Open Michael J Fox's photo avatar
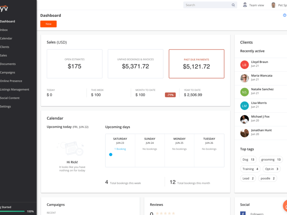 [x=244, y=119]
